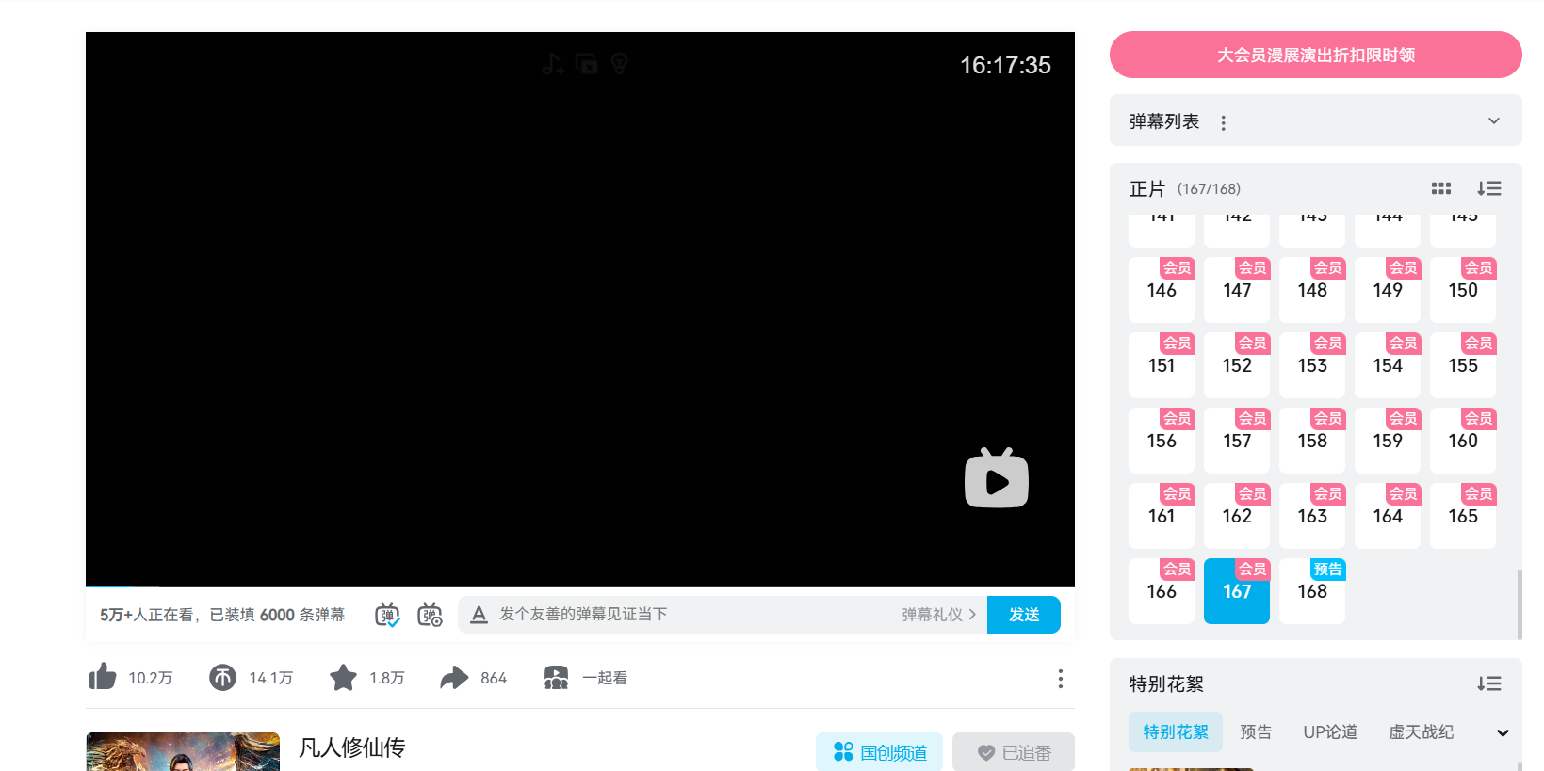Click the 10.2万 like count

pyautogui.click(x=151, y=678)
